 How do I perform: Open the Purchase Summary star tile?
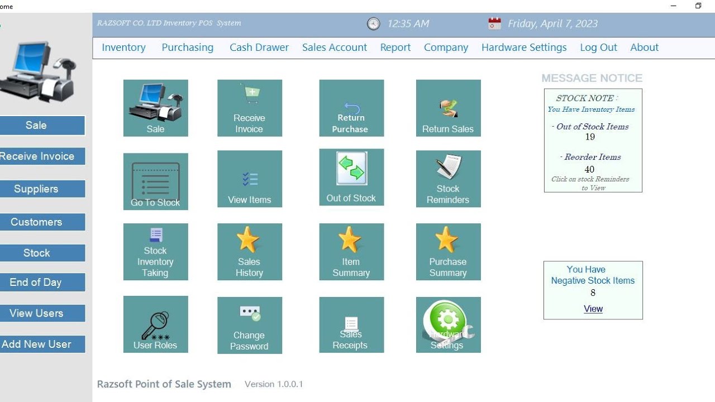click(x=448, y=252)
